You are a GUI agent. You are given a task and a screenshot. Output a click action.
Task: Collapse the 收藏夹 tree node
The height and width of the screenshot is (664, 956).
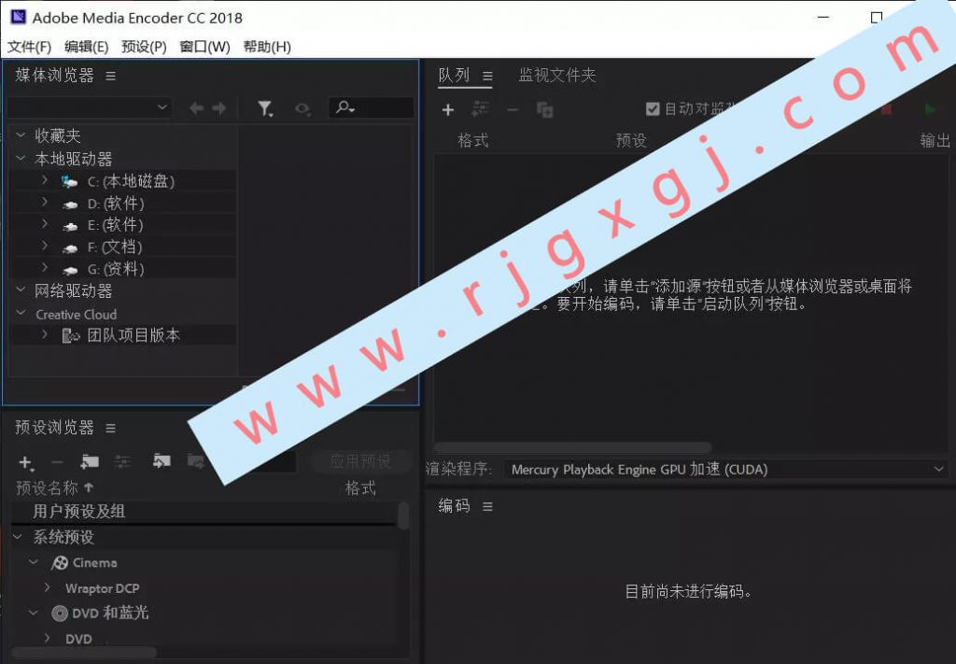click(x=21, y=134)
